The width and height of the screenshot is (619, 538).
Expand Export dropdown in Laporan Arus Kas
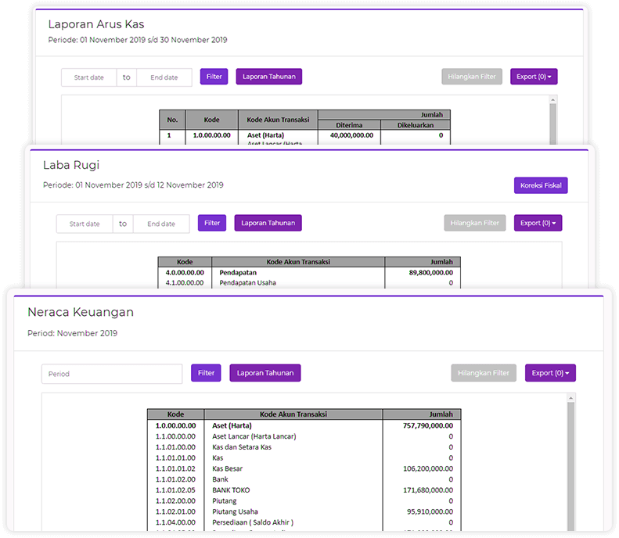point(534,77)
